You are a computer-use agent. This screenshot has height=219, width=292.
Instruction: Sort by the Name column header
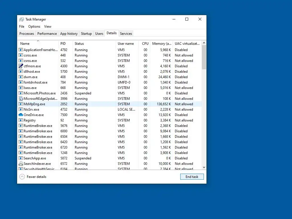coord(38,43)
